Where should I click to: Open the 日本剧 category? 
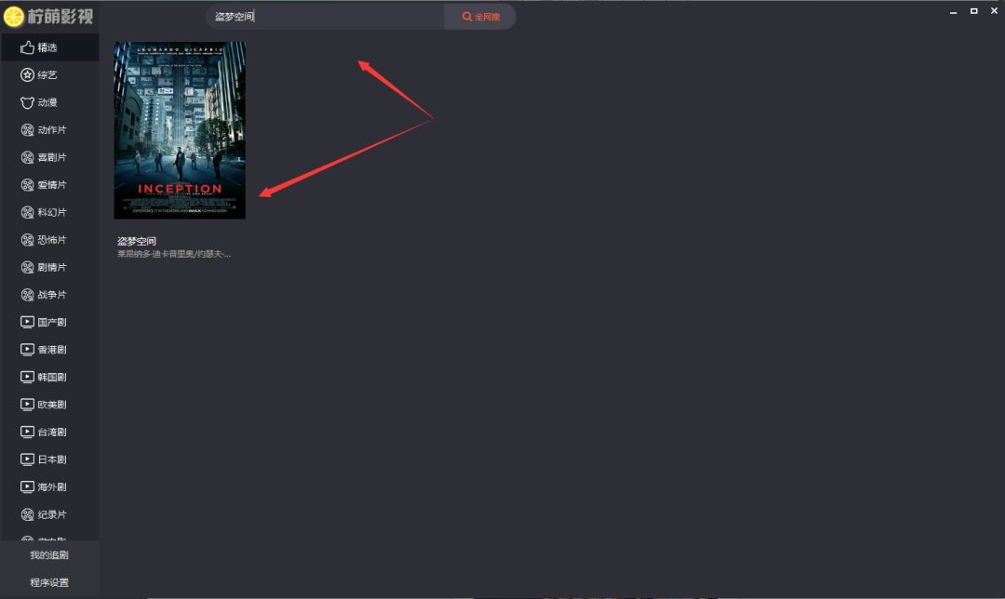(x=51, y=459)
